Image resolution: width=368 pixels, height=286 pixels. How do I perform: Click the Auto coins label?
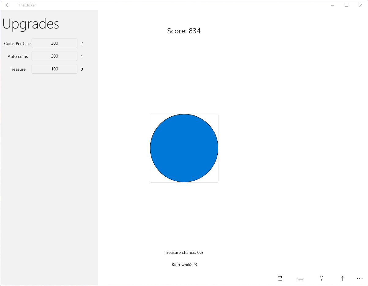point(18,56)
